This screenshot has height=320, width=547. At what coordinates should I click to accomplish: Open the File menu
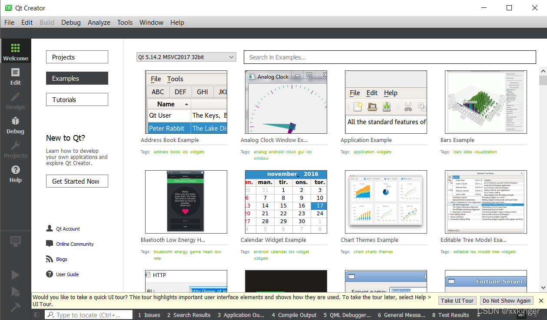pyautogui.click(x=9, y=23)
